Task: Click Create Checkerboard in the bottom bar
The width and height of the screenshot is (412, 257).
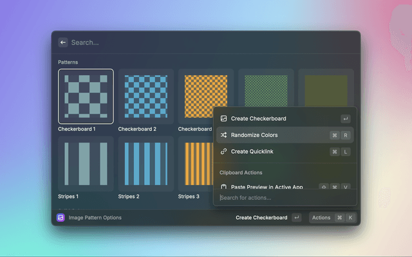Action: (x=261, y=218)
